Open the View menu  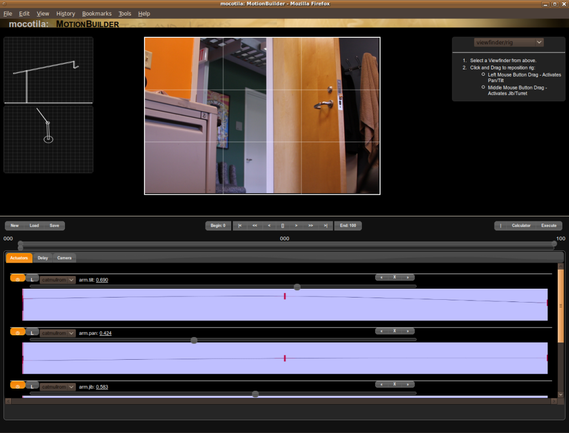pyautogui.click(x=43, y=13)
